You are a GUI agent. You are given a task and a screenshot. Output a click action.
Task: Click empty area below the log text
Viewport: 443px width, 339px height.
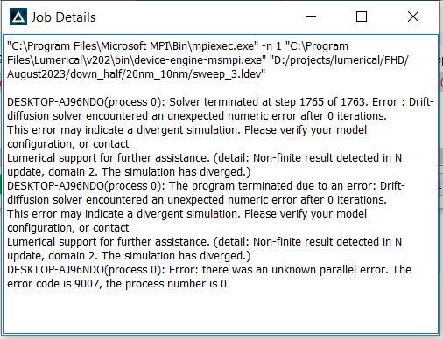click(221, 312)
